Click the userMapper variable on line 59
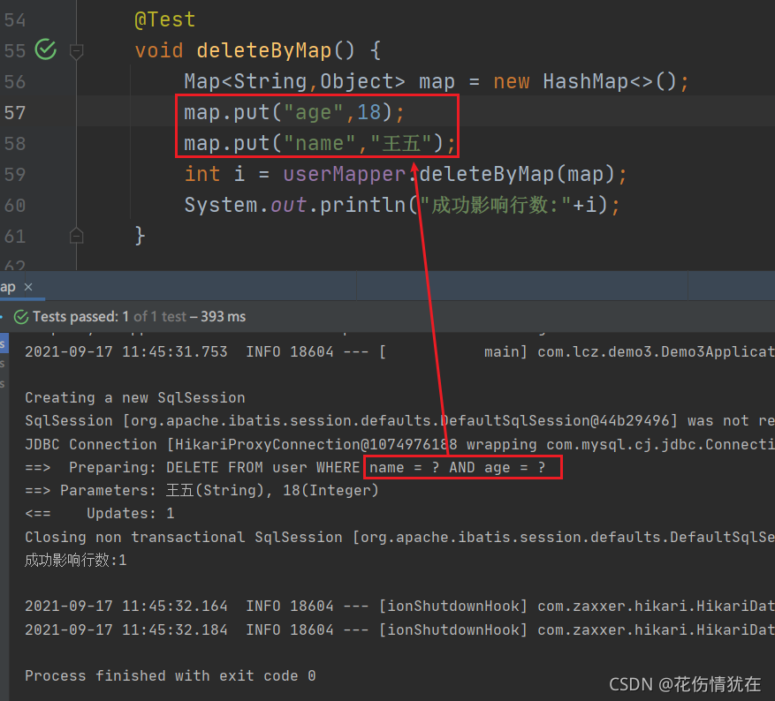Image resolution: width=775 pixels, height=701 pixels. pos(344,174)
